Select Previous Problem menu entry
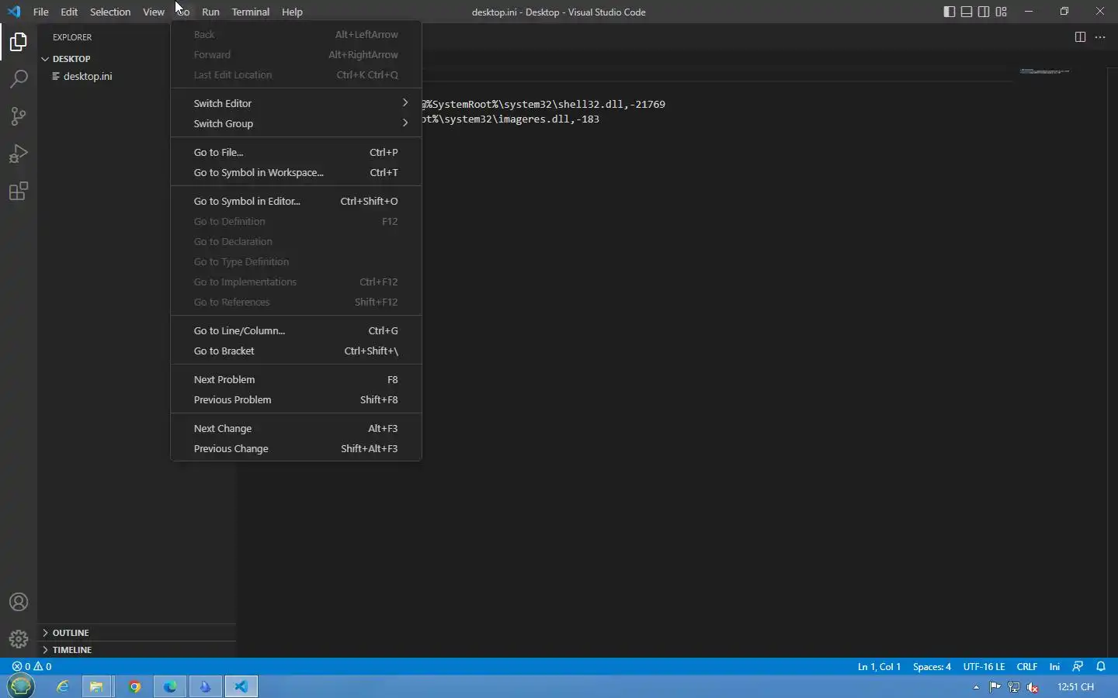 click(296, 399)
